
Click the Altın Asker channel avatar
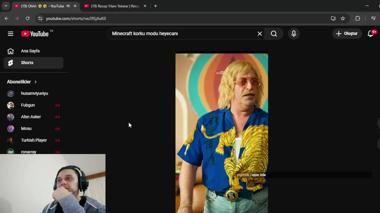tap(10, 117)
